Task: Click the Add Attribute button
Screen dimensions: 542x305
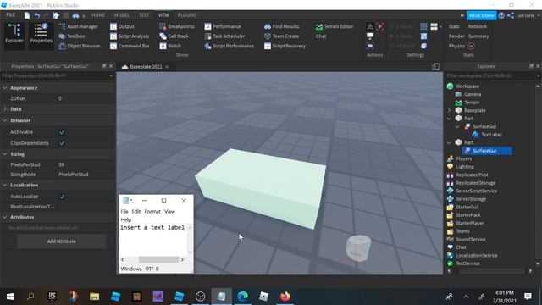Action: coord(62,241)
